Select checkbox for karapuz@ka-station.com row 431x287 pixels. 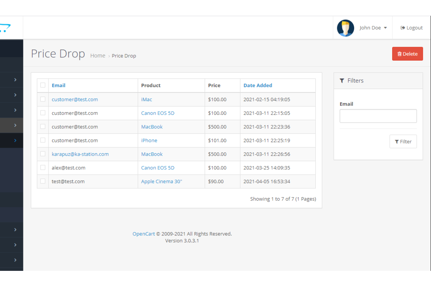pyautogui.click(x=43, y=154)
